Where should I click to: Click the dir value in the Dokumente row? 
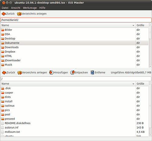pos(138,43)
